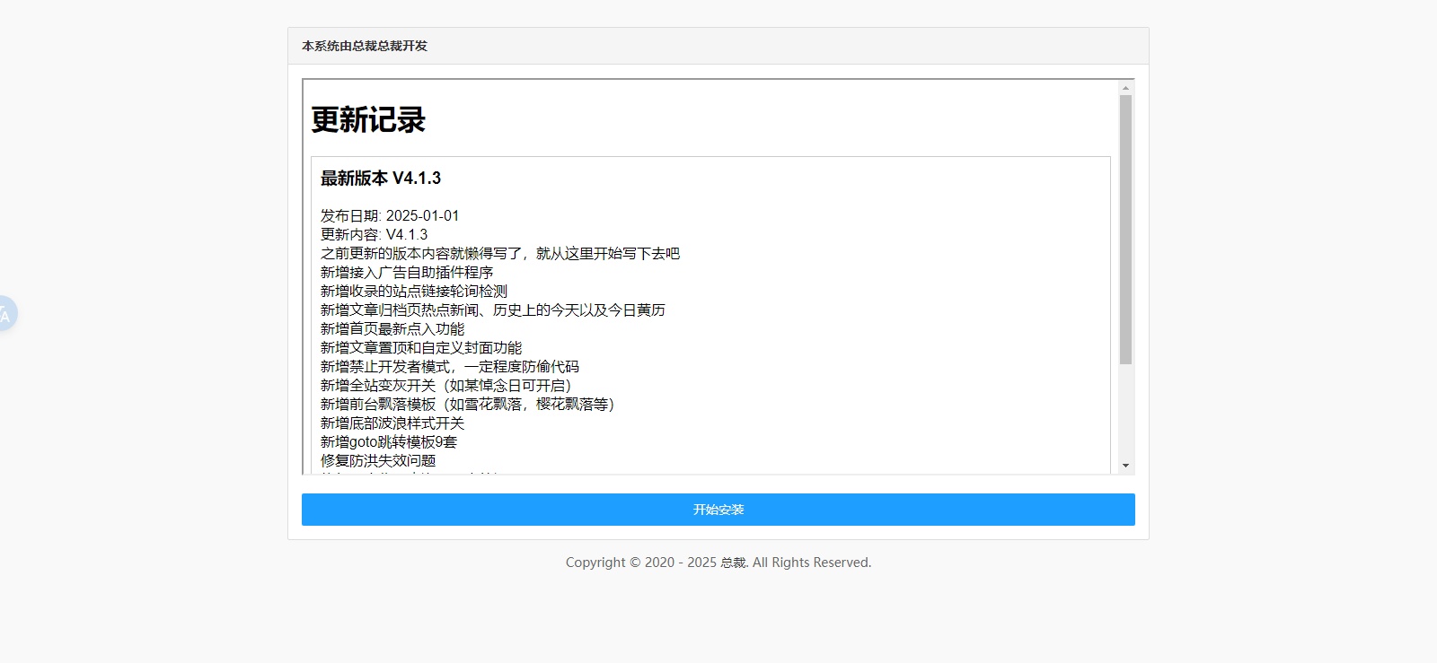Click the 更新记录 heading
This screenshot has height=663, width=1437.
pos(368,119)
